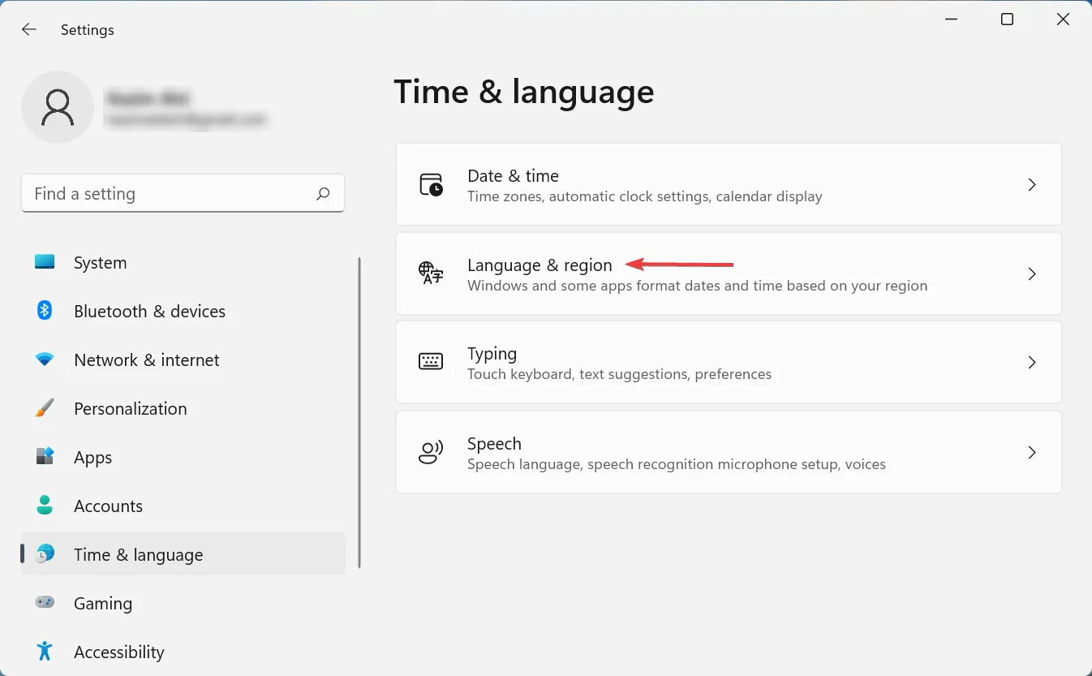Click the Accessibility figure icon
Image resolution: width=1092 pixels, height=676 pixels.
(45, 652)
